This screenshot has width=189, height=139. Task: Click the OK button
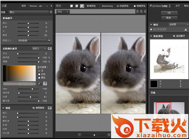click(x=169, y=13)
